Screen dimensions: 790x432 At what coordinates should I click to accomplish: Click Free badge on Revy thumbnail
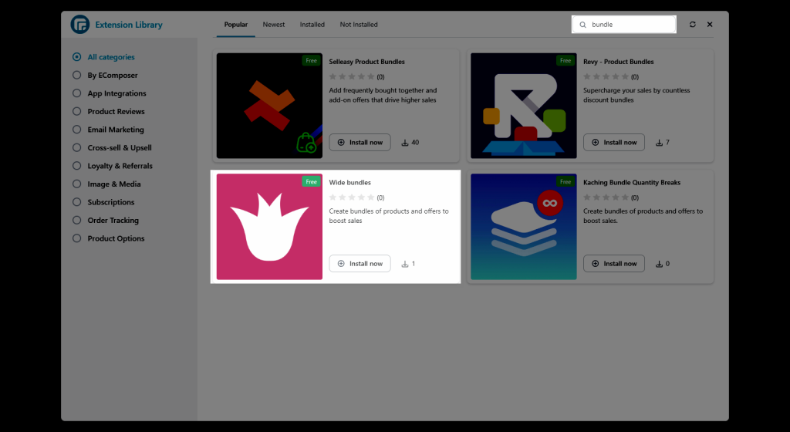point(565,60)
